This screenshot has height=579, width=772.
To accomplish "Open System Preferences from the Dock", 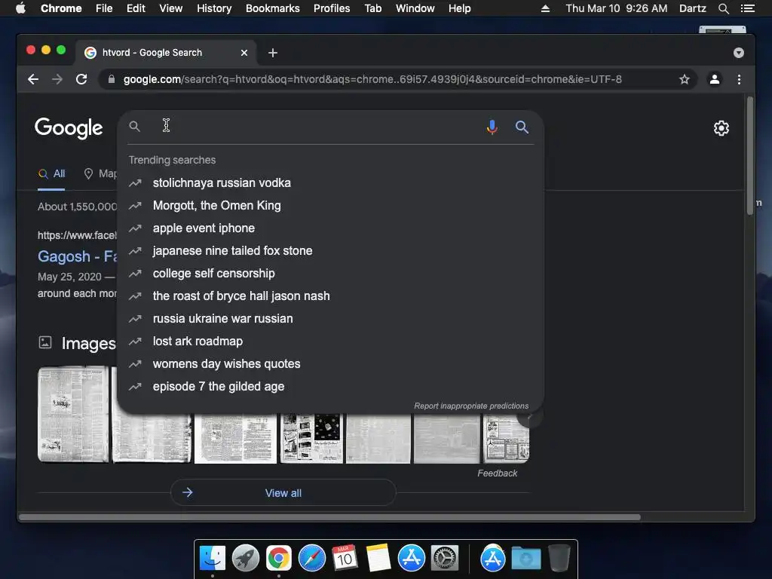I will click(445, 558).
